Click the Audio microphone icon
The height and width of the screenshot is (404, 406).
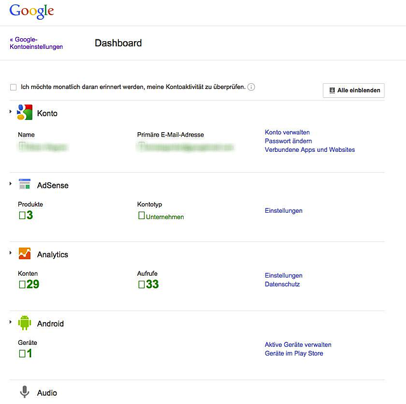(25, 392)
